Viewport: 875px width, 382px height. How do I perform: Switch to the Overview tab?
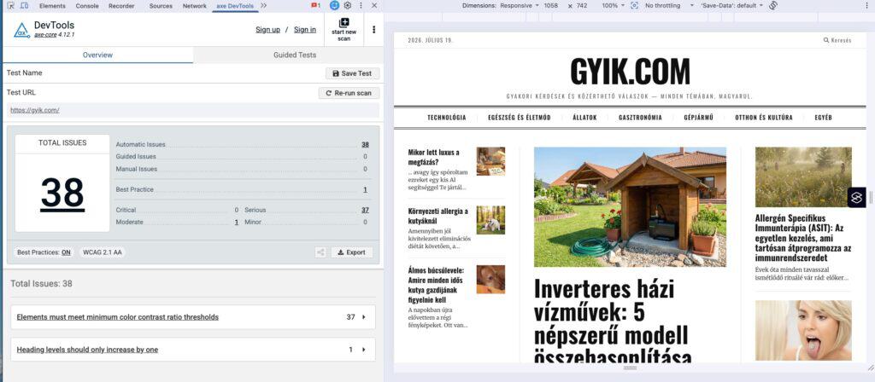coord(97,55)
